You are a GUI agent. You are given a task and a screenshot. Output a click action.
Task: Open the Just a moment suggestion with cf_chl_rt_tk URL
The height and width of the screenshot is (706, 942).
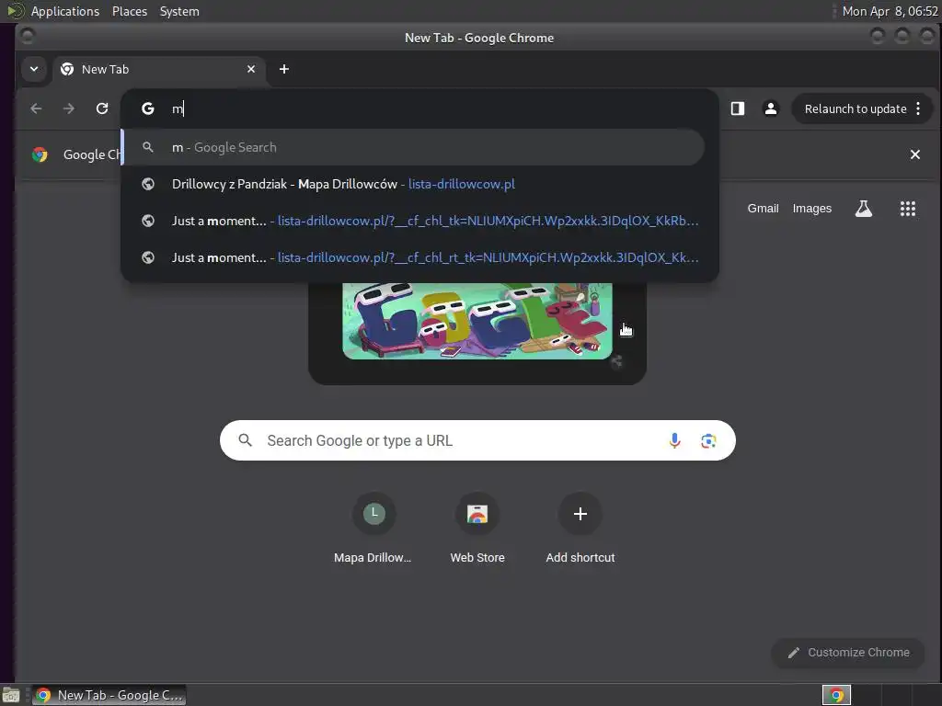tap(413, 257)
